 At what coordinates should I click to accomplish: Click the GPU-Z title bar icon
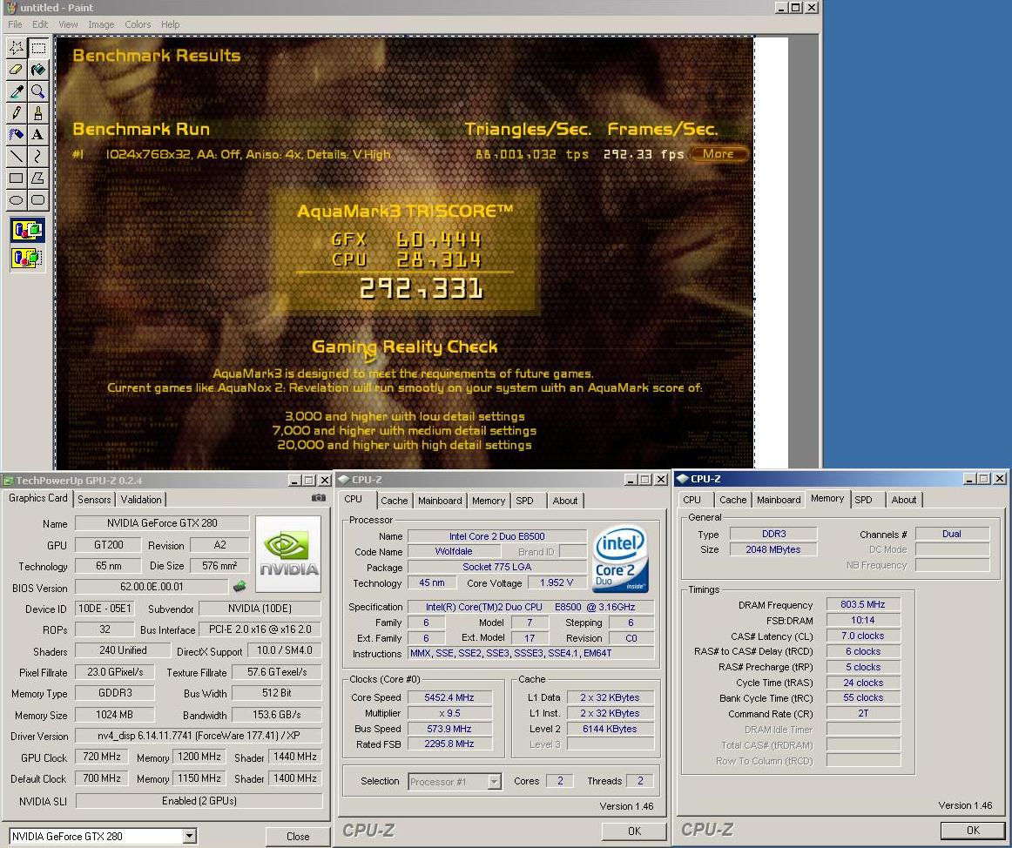point(9,480)
